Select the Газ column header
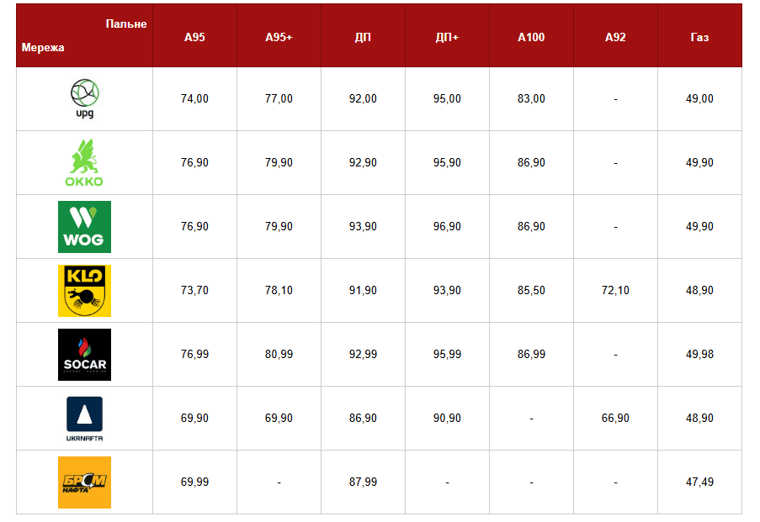760x522 pixels. (x=699, y=38)
